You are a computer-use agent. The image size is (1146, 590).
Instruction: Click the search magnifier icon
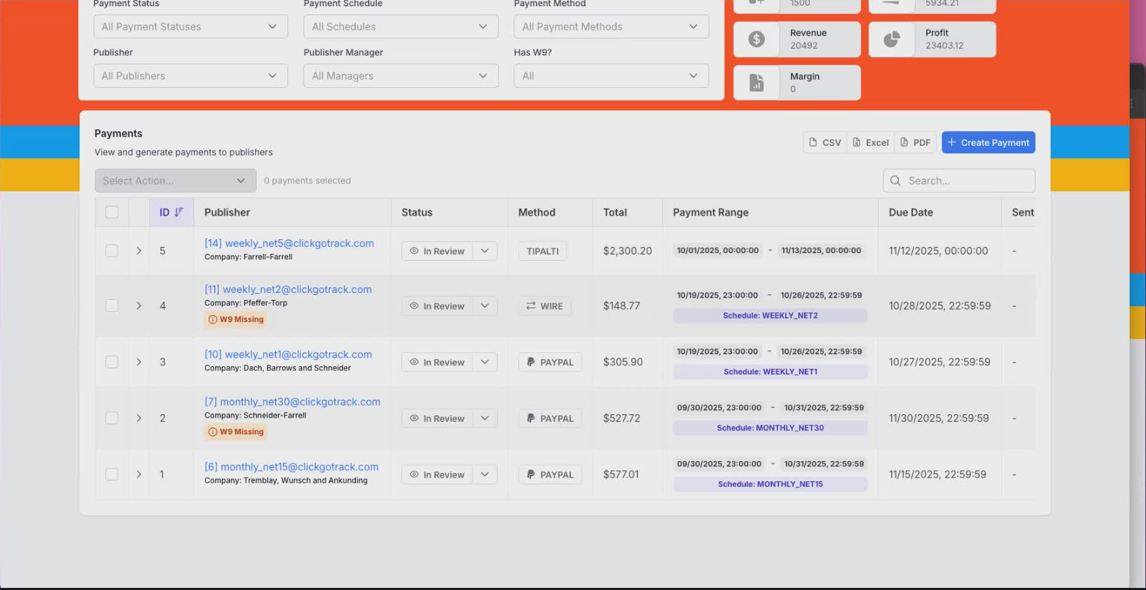(895, 181)
